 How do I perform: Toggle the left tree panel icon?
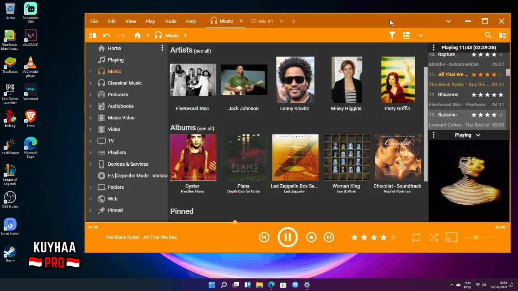[x=93, y=36]
